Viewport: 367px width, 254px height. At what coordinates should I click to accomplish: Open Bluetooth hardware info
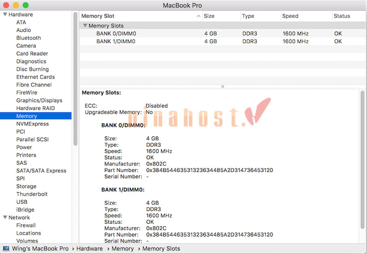28,38
